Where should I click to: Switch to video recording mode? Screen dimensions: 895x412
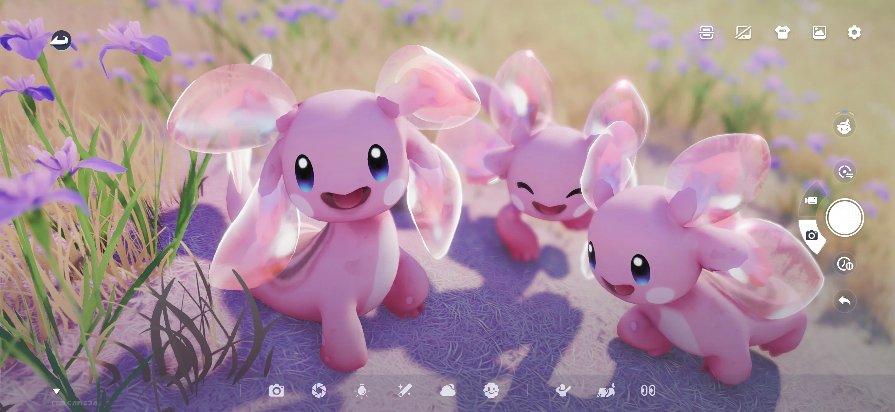point(811,200)
